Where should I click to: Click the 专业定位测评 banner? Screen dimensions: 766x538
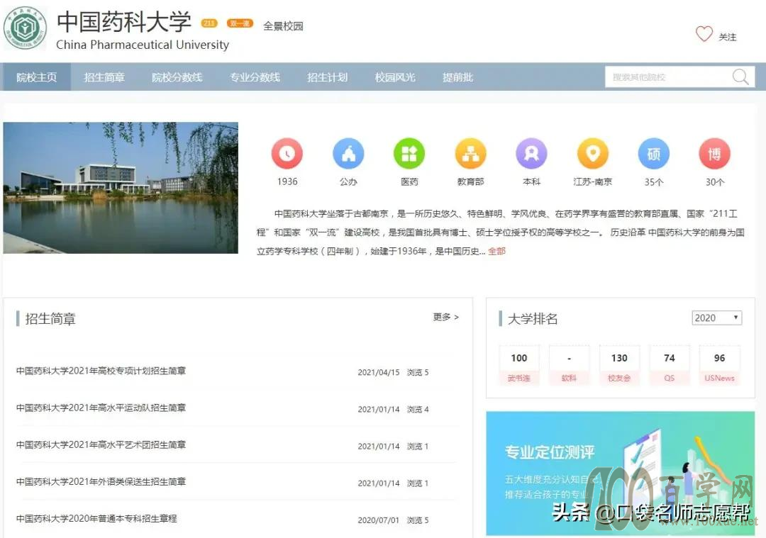pyautogui.click(x=621, y=473)
